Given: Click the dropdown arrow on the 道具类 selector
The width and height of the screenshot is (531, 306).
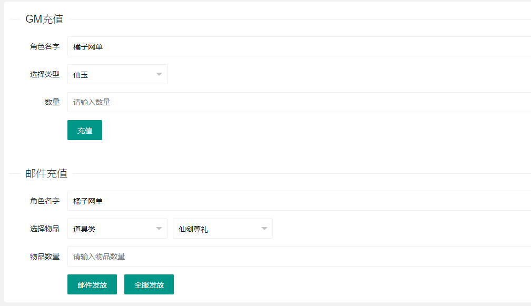Looking at the screenshot, I should tap(159, 228).
